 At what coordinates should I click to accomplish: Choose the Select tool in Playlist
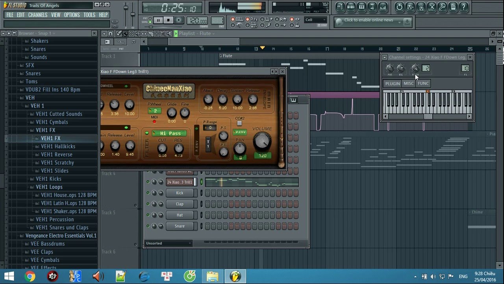tap(157, 34)
